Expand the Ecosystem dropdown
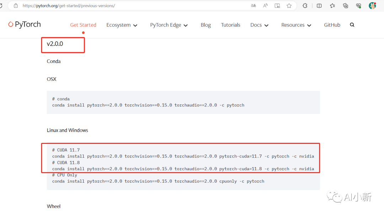 122,25
